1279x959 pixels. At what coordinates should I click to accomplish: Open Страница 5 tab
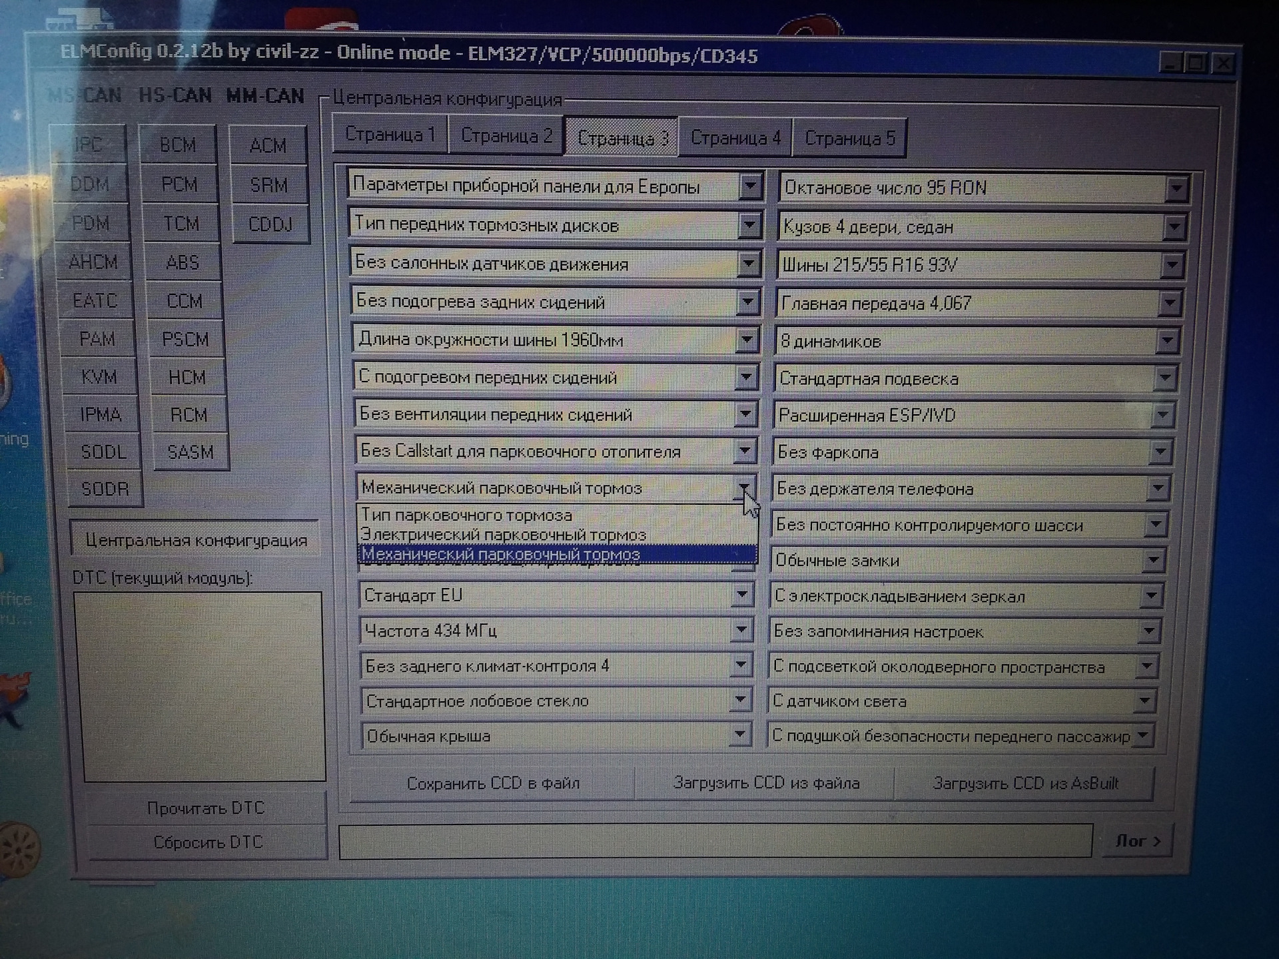pos(849,139)
